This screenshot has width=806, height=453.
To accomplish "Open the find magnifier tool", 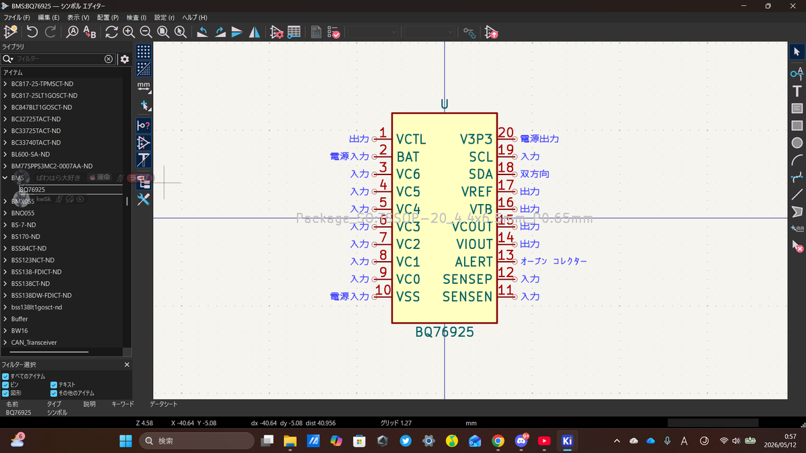I will pyautogui.click(x=73, y=32).
